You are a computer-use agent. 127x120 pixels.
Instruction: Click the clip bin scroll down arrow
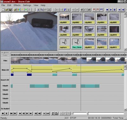coord(125,49)
